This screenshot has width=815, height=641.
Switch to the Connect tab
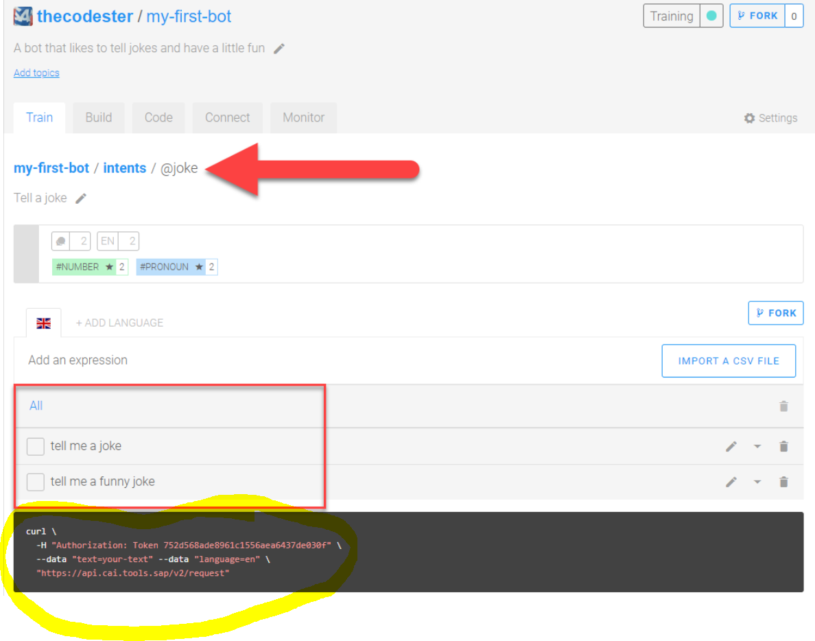227,117
